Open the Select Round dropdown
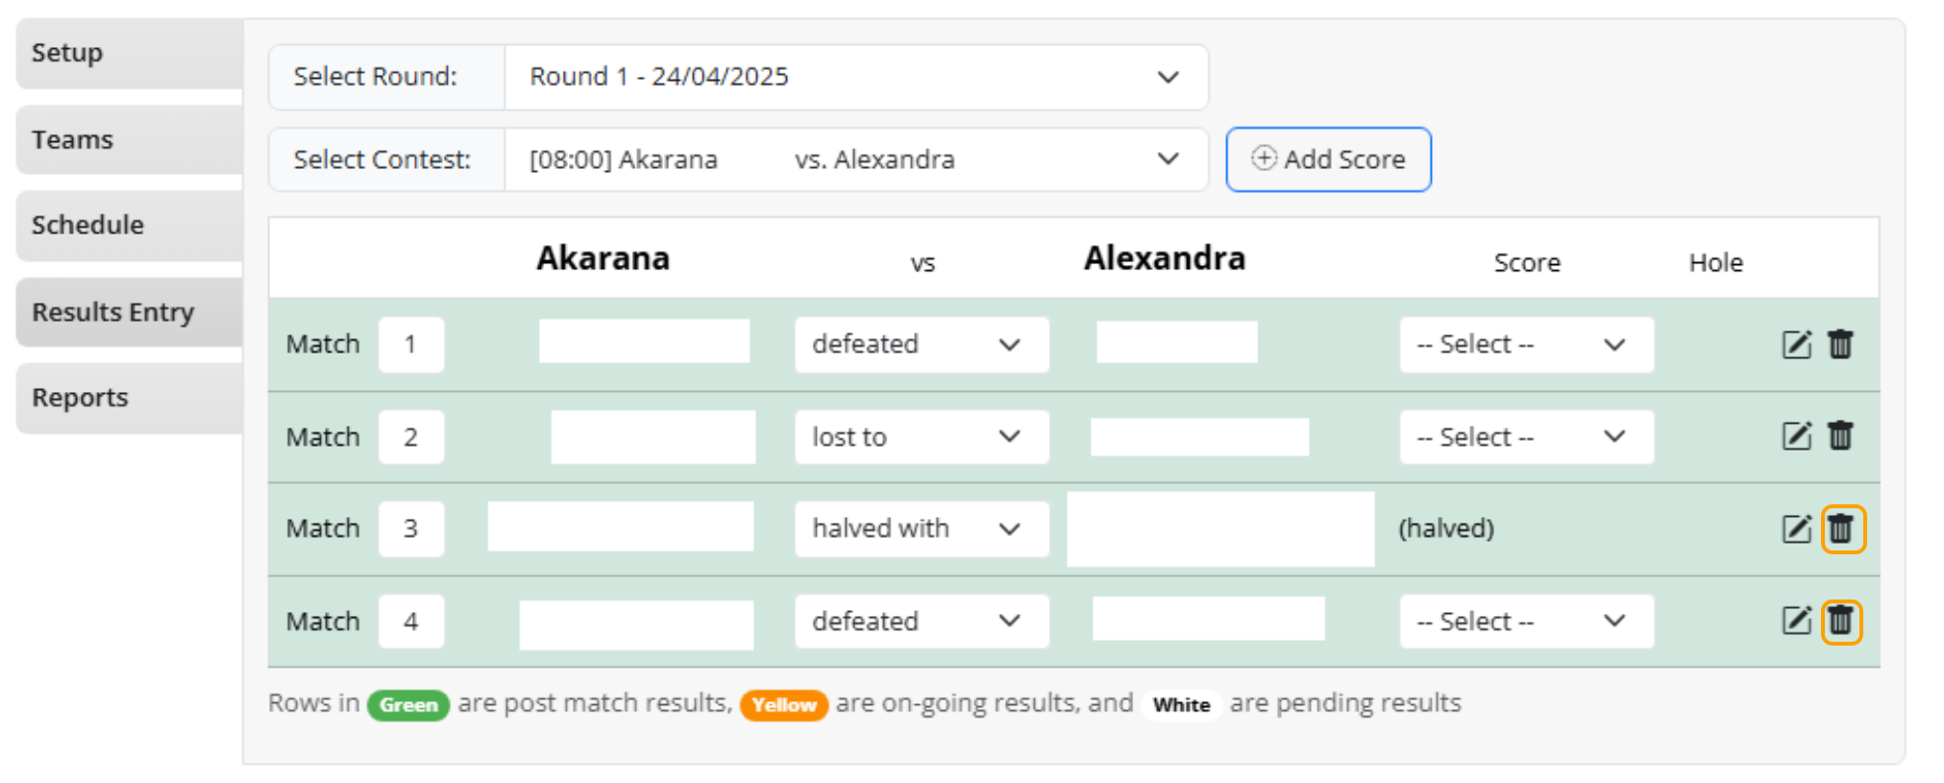Viewport: 1944px width, 783px height. click(855, 77)
